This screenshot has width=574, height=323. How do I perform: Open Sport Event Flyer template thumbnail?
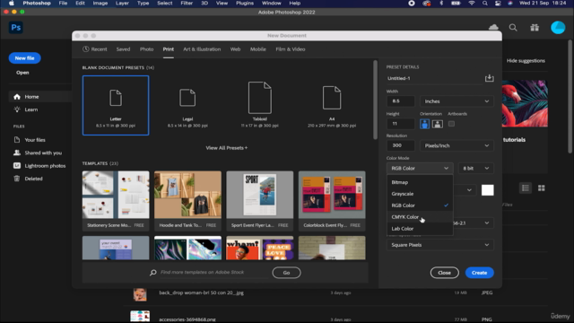click(259, 195)
